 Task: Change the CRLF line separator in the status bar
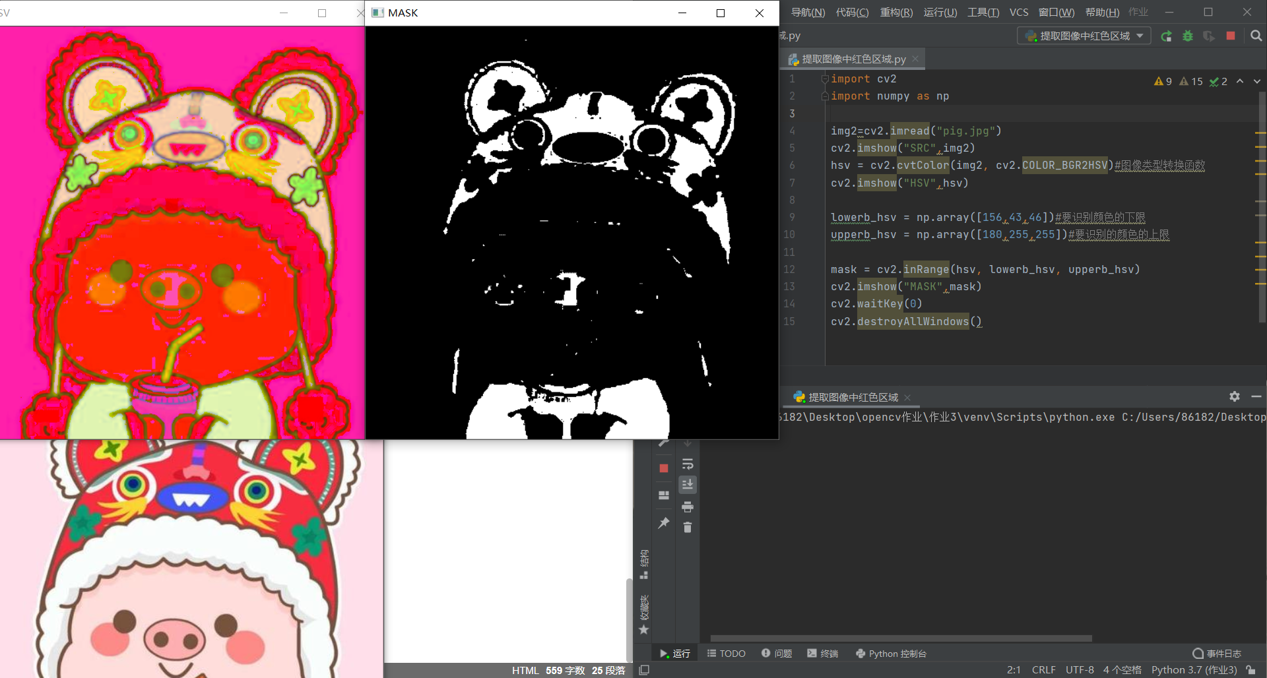(x=1043, y=669)
